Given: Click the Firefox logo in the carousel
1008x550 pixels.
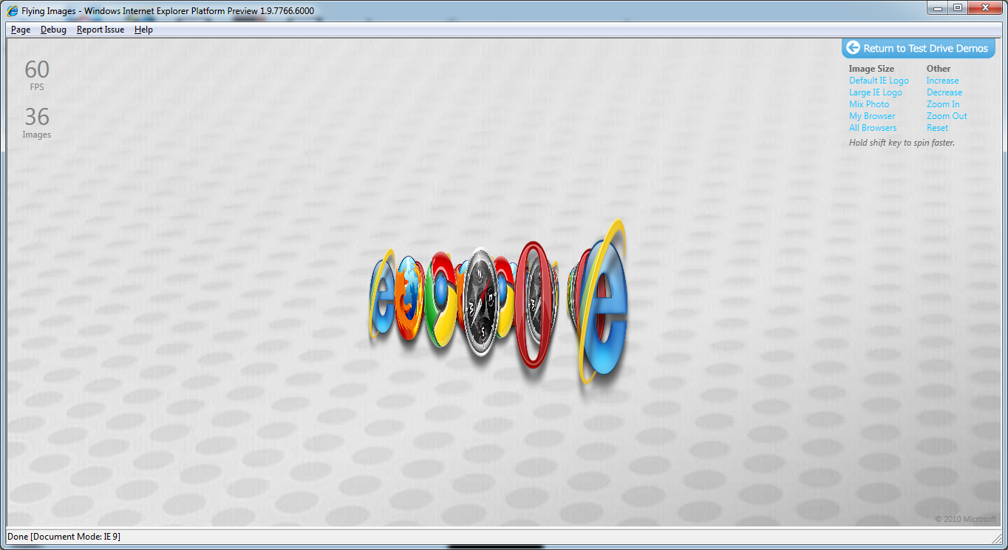Looking at the screenshot, I should point(407,296).
